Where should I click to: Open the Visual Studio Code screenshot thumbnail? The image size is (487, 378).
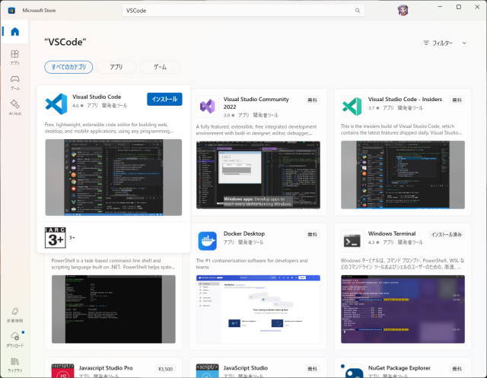(113, 177)
